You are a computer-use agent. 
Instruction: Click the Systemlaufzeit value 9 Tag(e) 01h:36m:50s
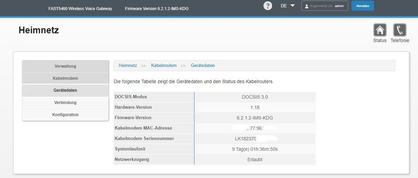tap(255, 149)
